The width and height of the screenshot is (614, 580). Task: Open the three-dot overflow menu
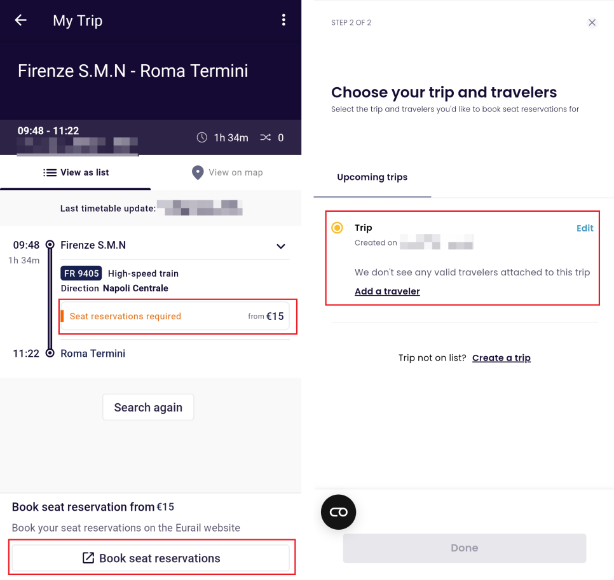[283, 20]
